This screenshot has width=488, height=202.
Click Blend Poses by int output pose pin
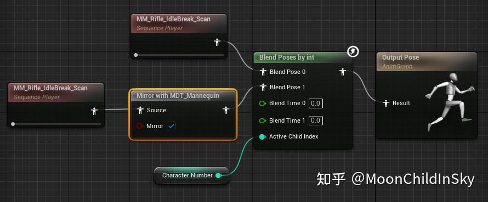pyautogui.click(x=343, y=72)
